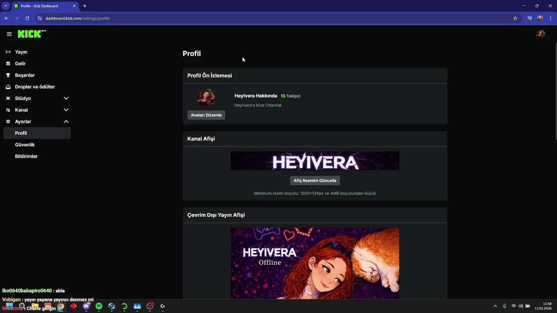
Task: Go to Gelir in the sidebar
Action: (20, 63)
